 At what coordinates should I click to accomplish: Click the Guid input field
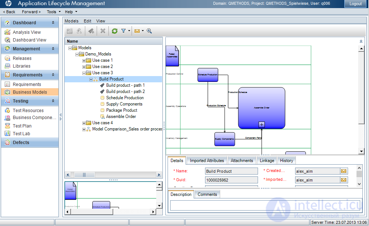click(232, 180)
